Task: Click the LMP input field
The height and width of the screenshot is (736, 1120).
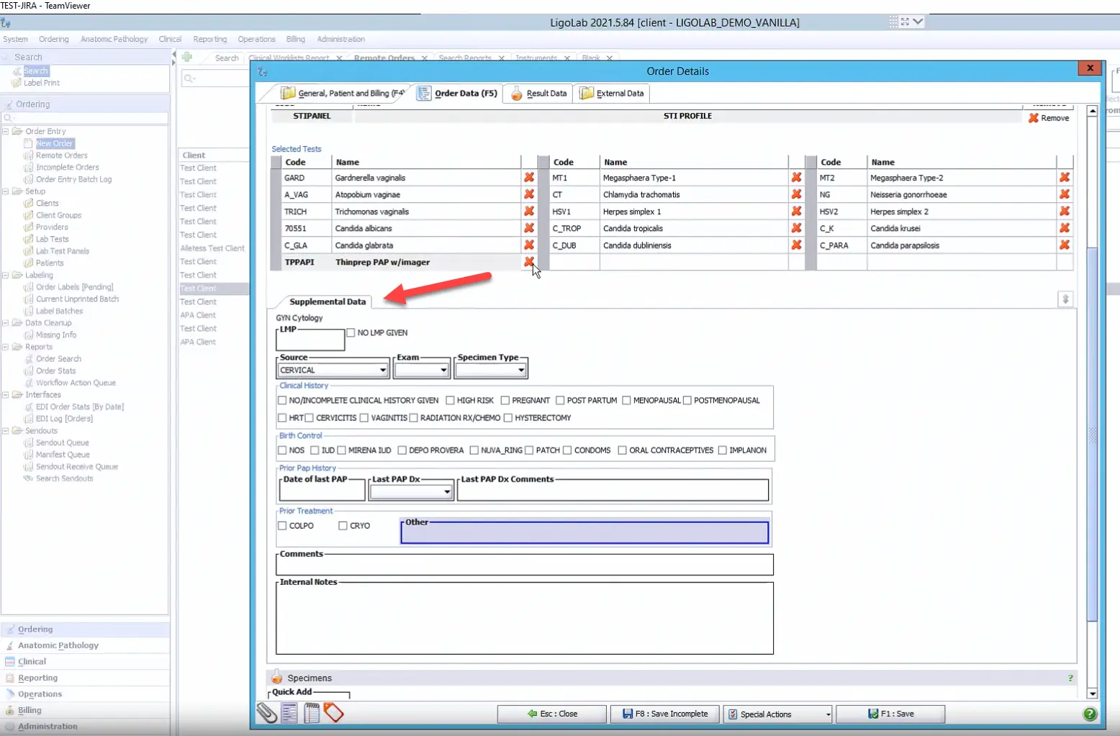Action: pos(310,341)
